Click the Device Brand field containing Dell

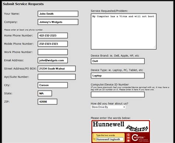118,61
